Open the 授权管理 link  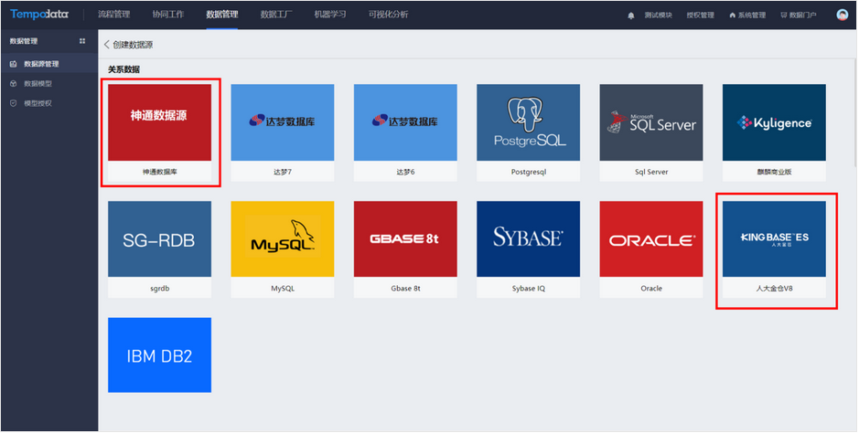[700, 16]
